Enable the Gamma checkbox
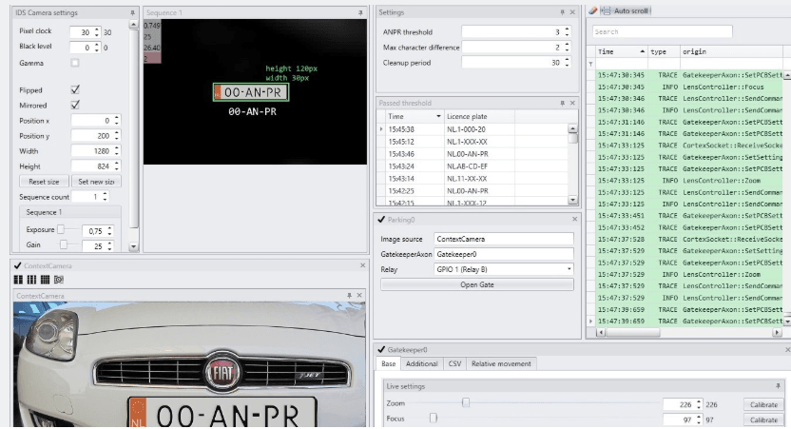 [x=75, y=63]
